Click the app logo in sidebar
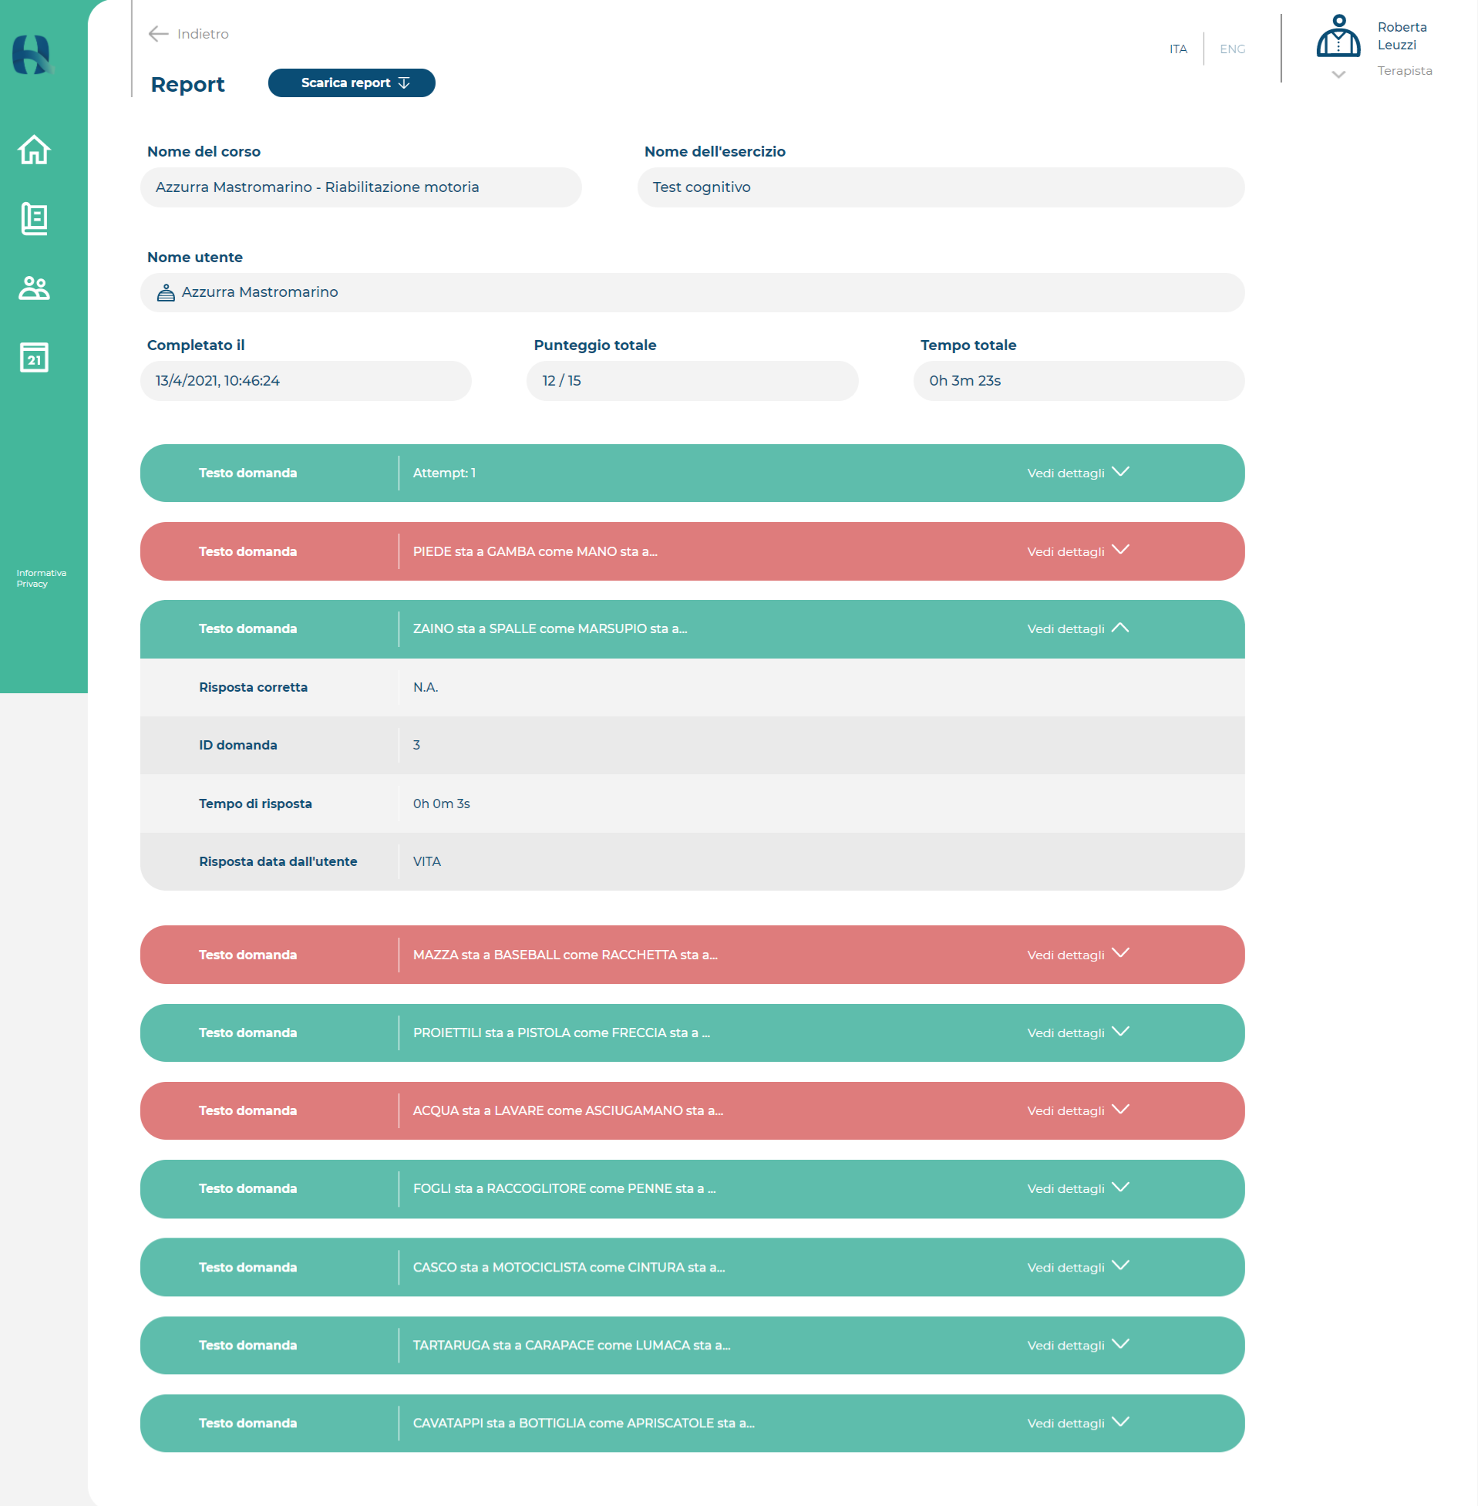The width and height of the screenshot is (1478, 1506). (x=32, y=54)
